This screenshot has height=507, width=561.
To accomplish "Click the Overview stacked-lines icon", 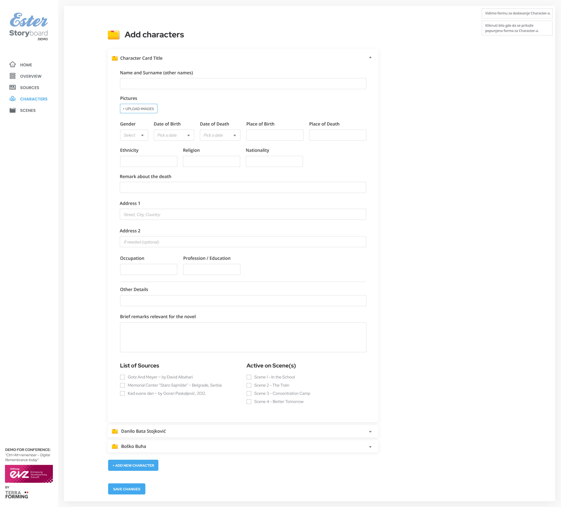I will [13, 76].
